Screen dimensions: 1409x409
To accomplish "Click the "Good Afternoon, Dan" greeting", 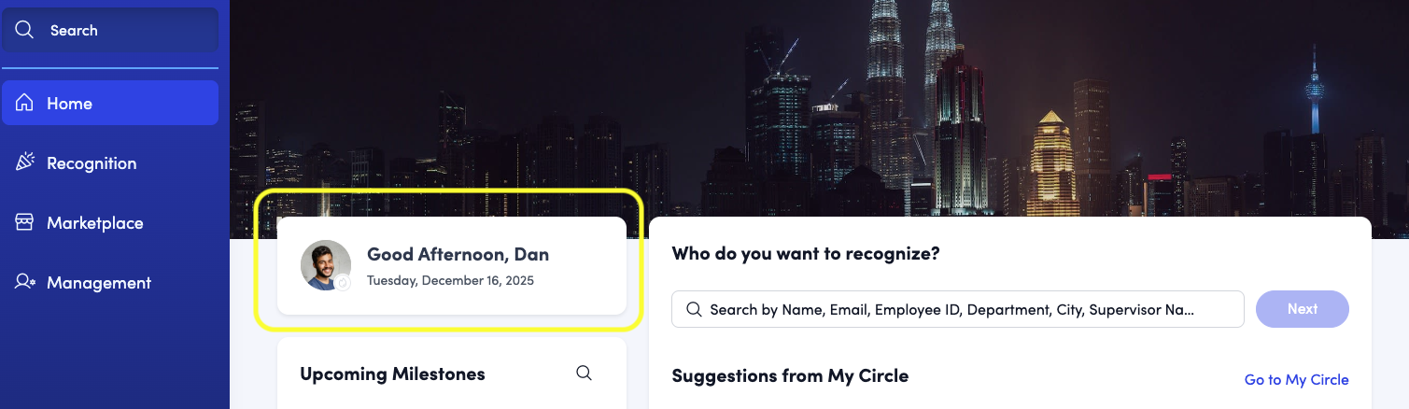I will (x=458, y=254).
